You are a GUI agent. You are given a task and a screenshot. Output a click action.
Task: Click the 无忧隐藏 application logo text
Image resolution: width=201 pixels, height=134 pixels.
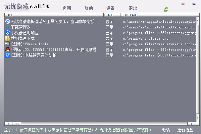17,6
